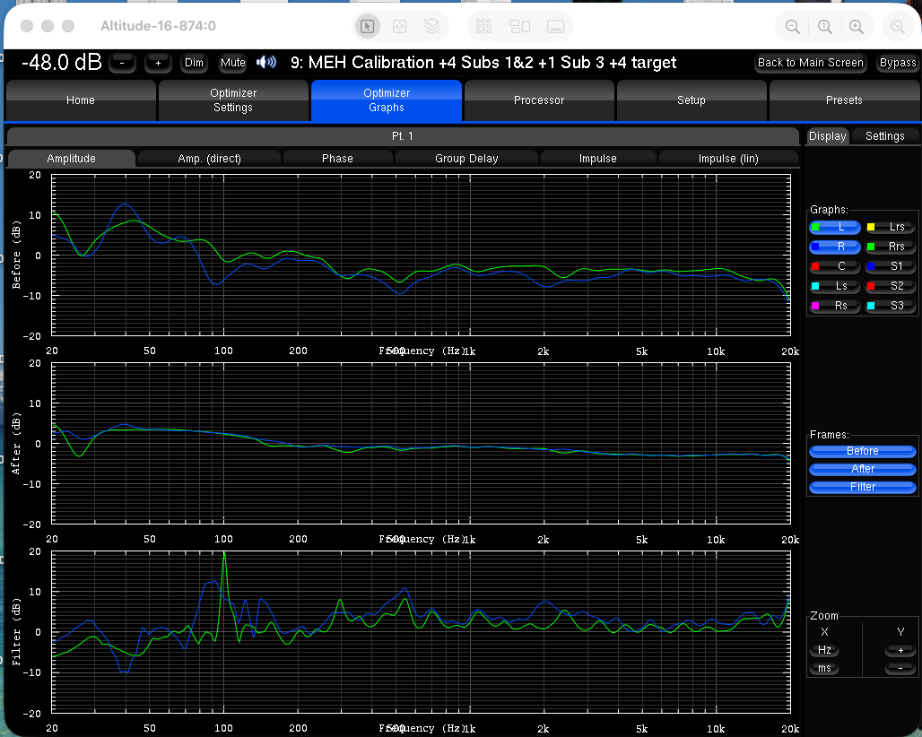Open the Settings tab beside Display
The height and width of the screenshot is (737, 922).
[884, 136]
